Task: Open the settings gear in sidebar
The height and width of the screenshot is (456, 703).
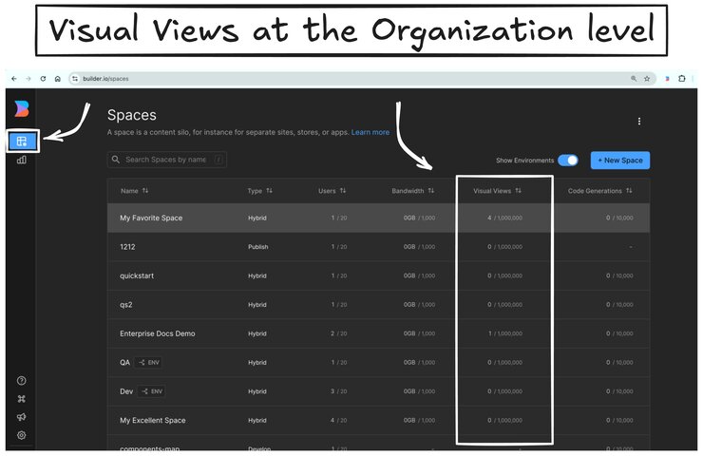Action: [x=22, y=435]
